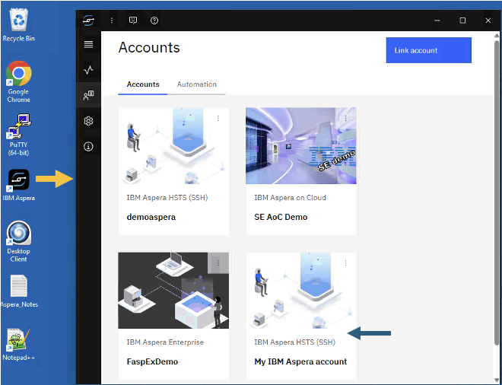Switch to the Accounts tab
This screenshot has width=502, height=385.
pyautogui.click(x=143, y=84)
